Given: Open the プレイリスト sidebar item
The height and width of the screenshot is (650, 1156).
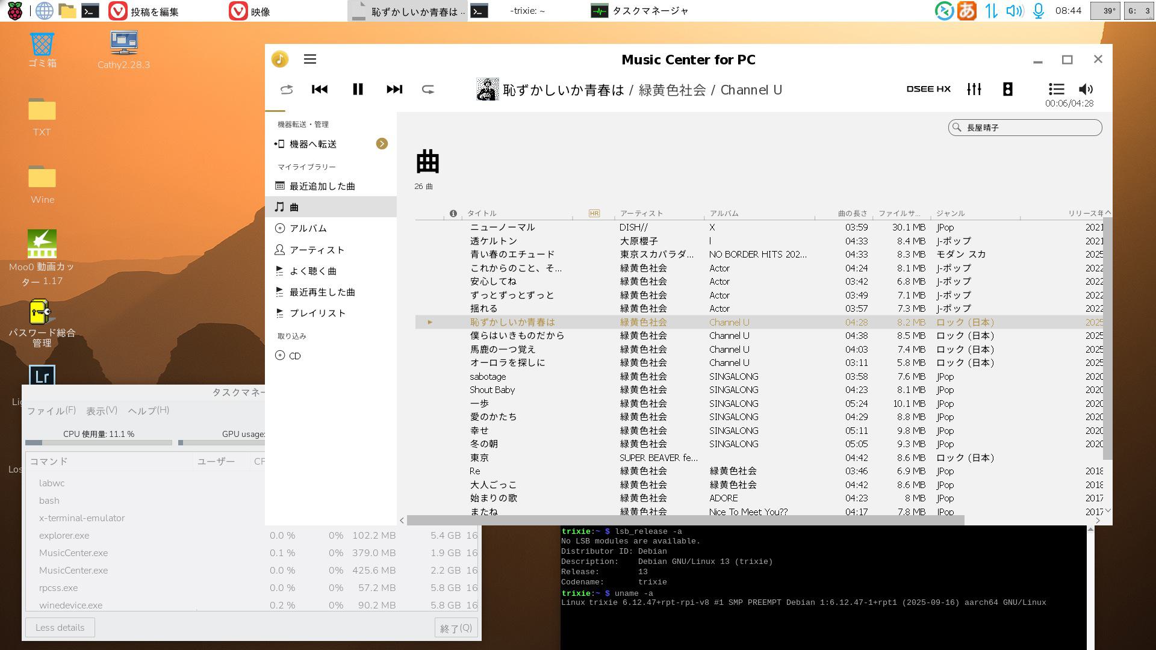Looking at the screenshot, I should 317,313.
